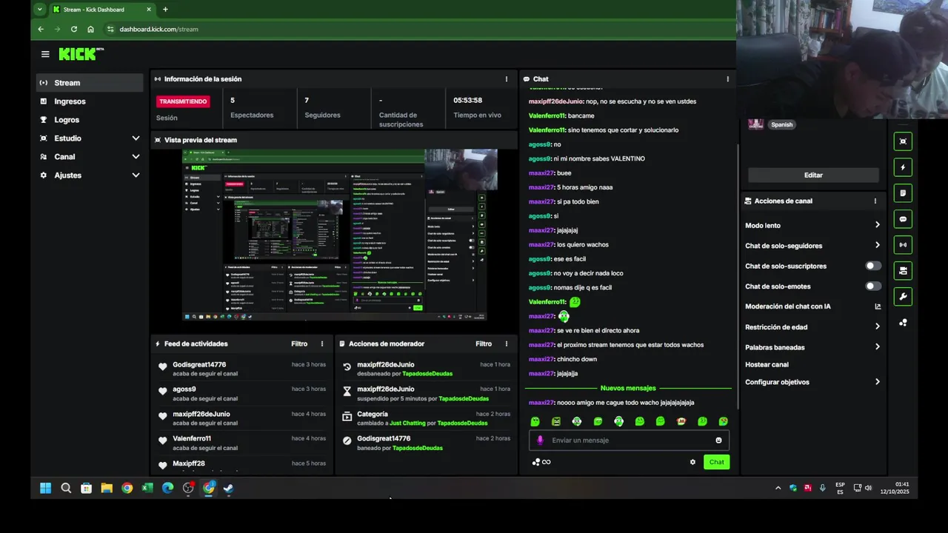Open the Windows Start menu

pyautogui.click(x=45, y=488)
